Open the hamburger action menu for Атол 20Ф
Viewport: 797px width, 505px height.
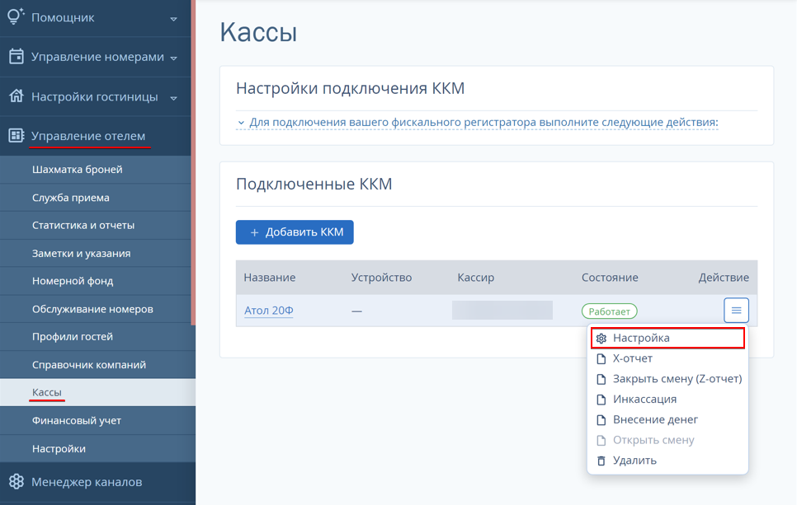click(x=736, y=310)
